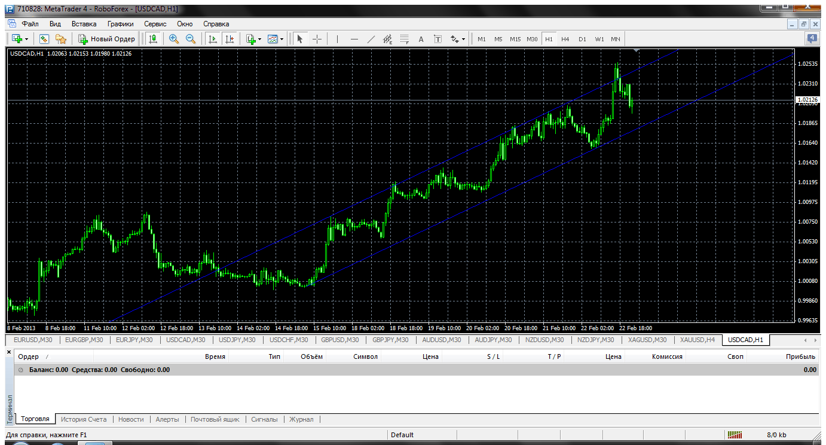
Task: Open the Журнал terminal tab
Action: (x=301, y=419)
